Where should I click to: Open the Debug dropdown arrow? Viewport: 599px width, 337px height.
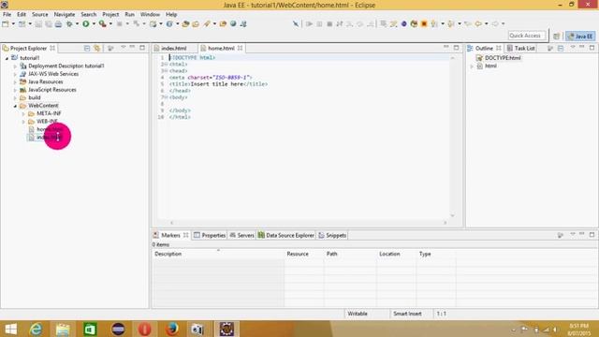pos(77,24)
